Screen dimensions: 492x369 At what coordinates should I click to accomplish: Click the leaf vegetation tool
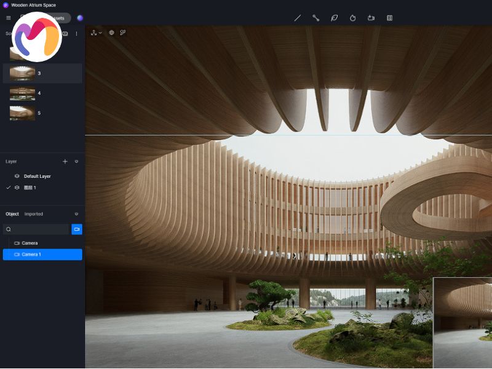(334, 18)
